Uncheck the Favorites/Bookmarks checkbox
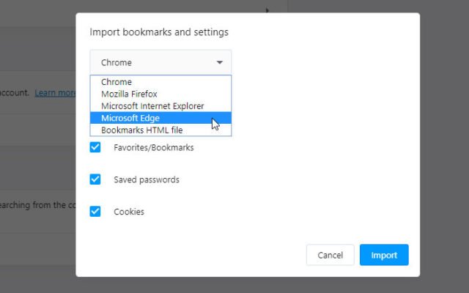 [95, 147]
